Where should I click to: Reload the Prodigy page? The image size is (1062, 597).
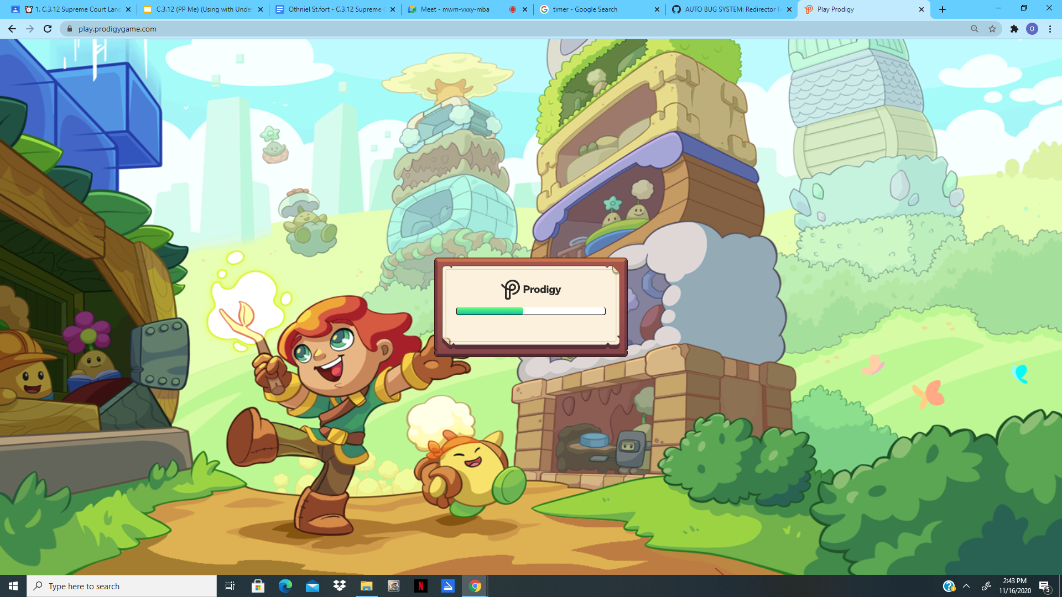(48, 29)
